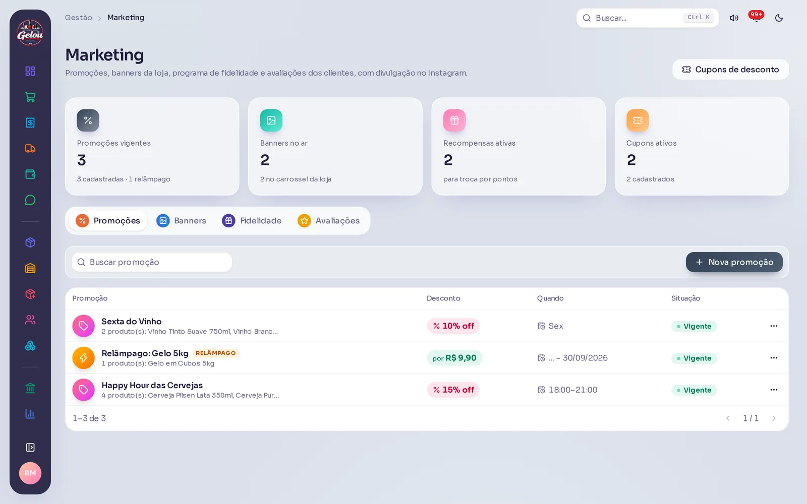Click the Gestão breadcrumb link

coord(79,18)
